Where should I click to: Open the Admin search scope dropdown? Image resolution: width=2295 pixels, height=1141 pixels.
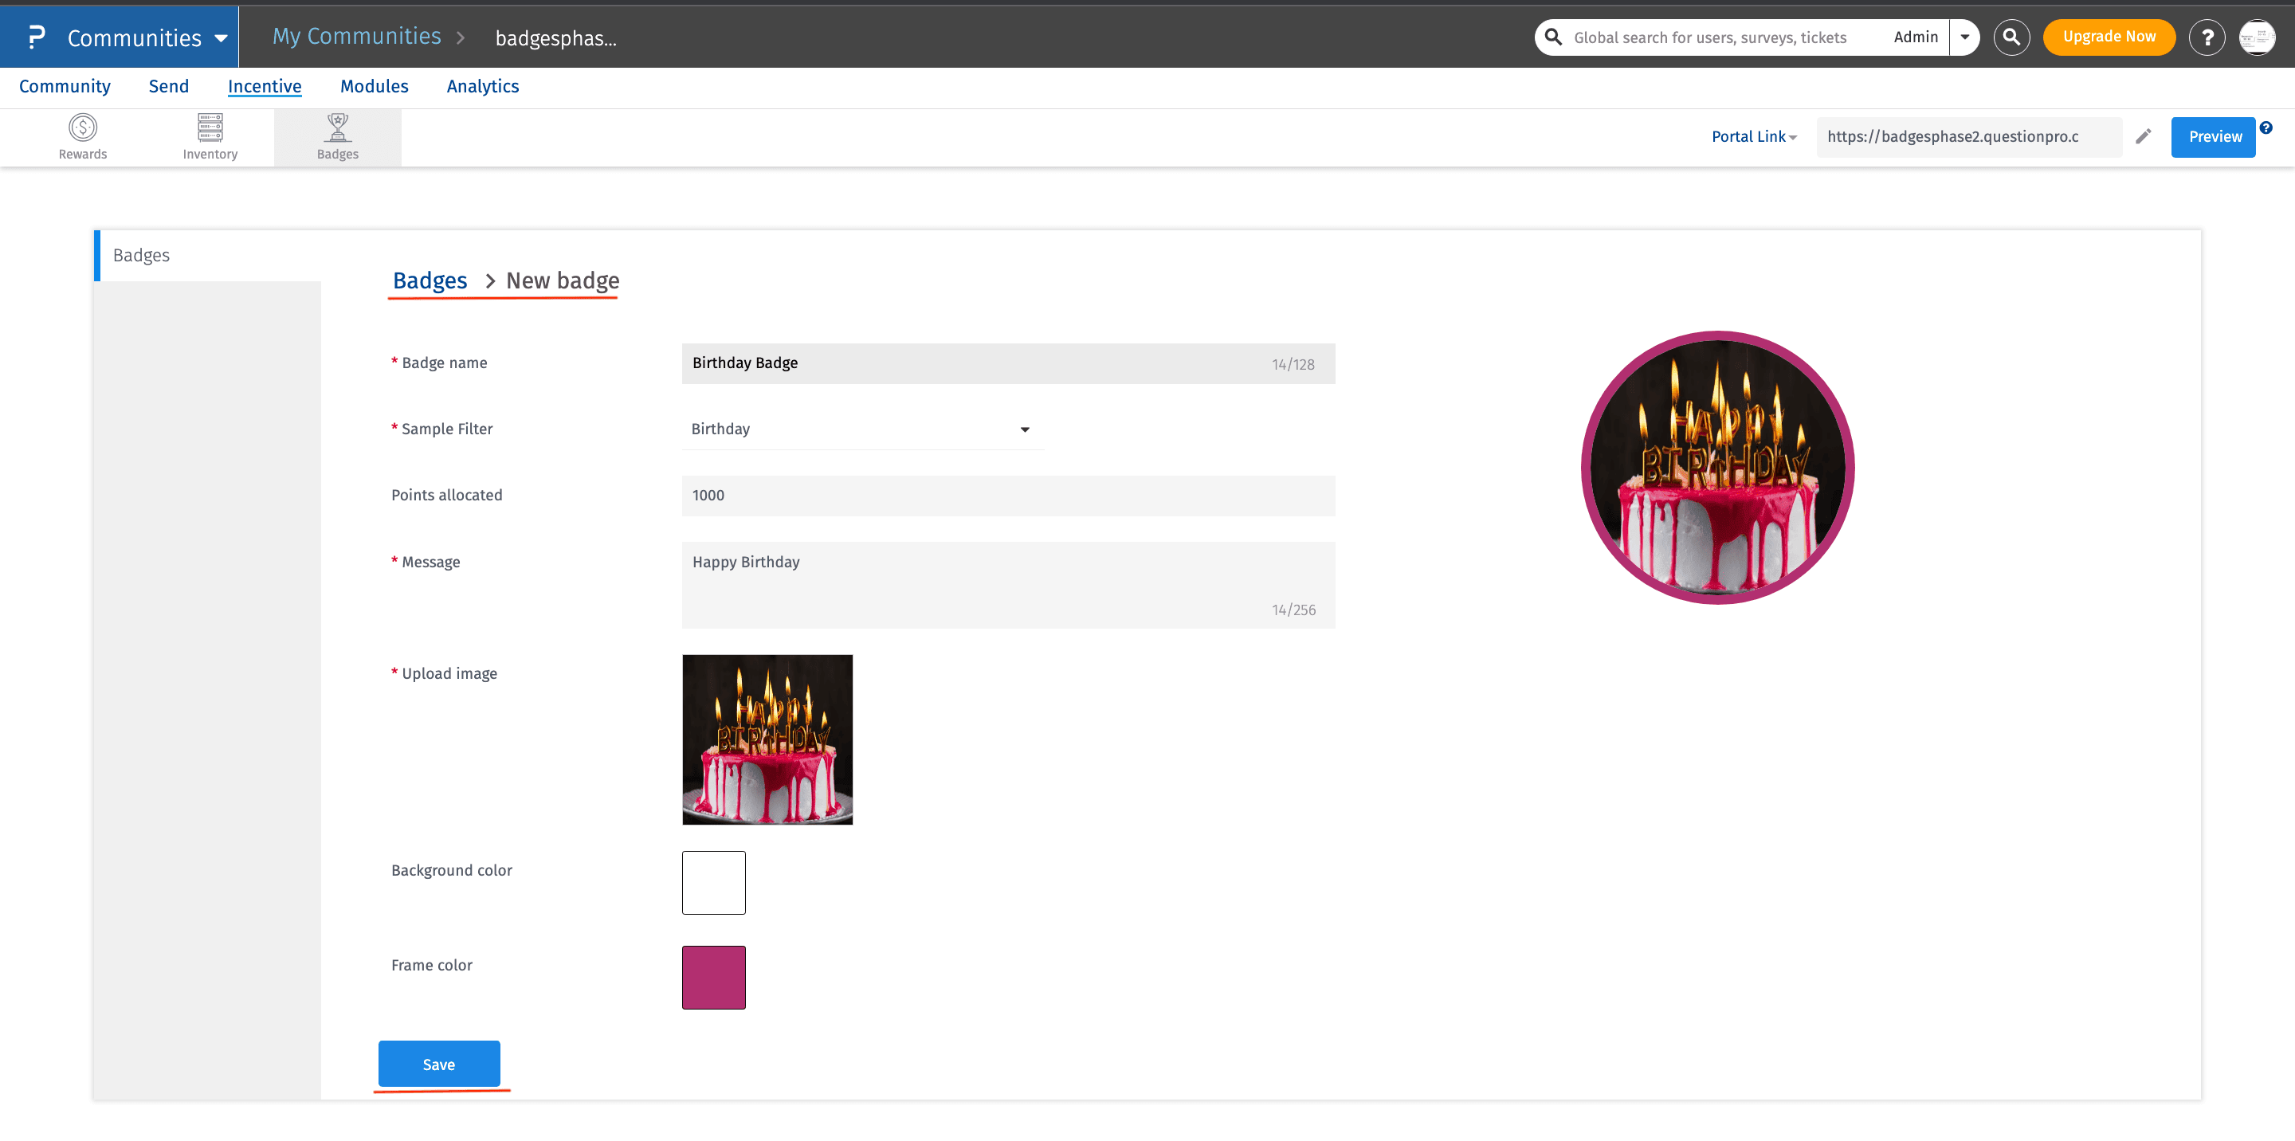(x=1963, y=37)
